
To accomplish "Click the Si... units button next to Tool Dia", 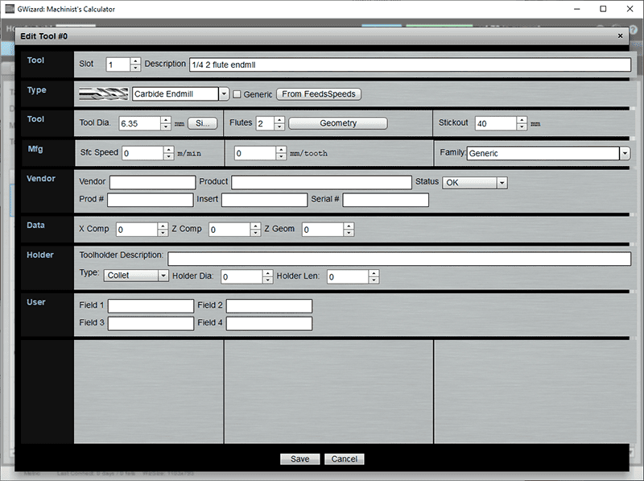I will tap(202, 122).
